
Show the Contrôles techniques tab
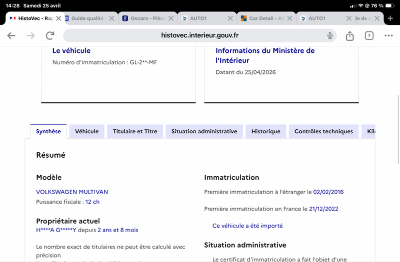pyautogui.click(x=323, y=131)
